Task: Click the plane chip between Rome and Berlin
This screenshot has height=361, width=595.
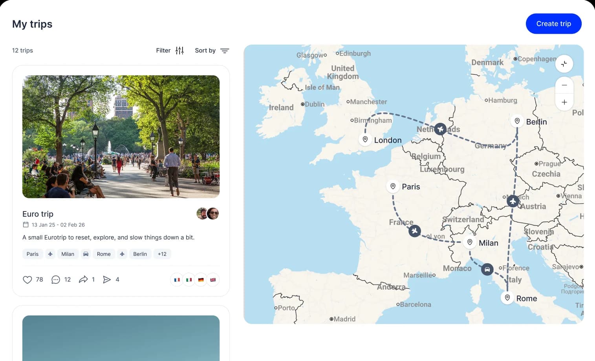Action: [122, 254]
